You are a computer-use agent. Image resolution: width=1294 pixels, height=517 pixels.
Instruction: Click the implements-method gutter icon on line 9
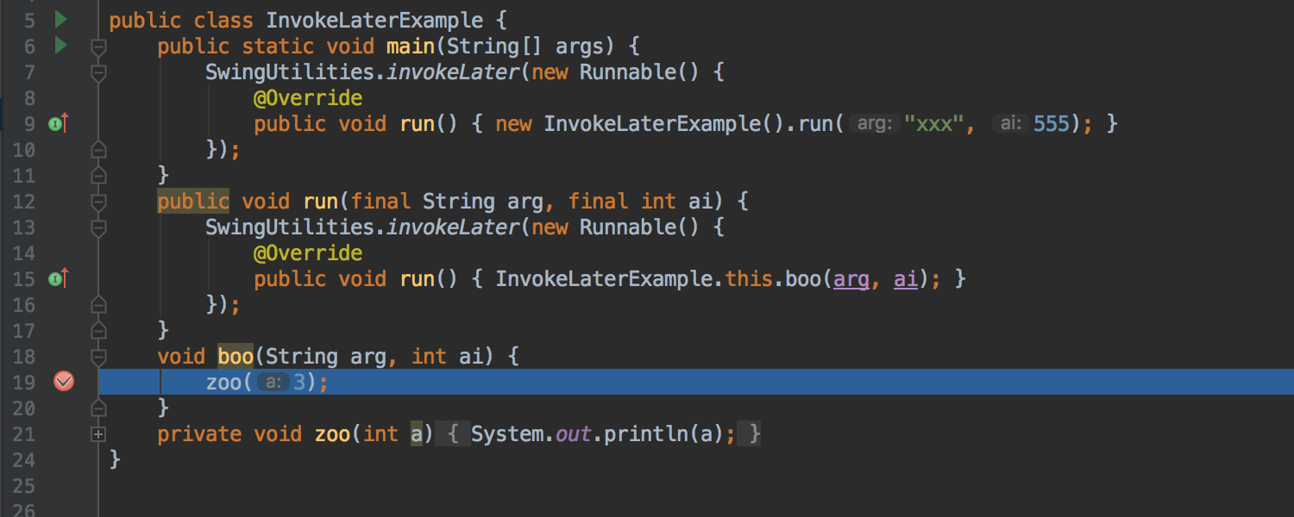[x=59, y=123]
